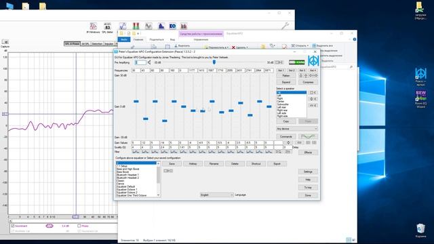Viewport: 434px width, 244px height.
Task: Click the Export button
Action: pos(277,164)
